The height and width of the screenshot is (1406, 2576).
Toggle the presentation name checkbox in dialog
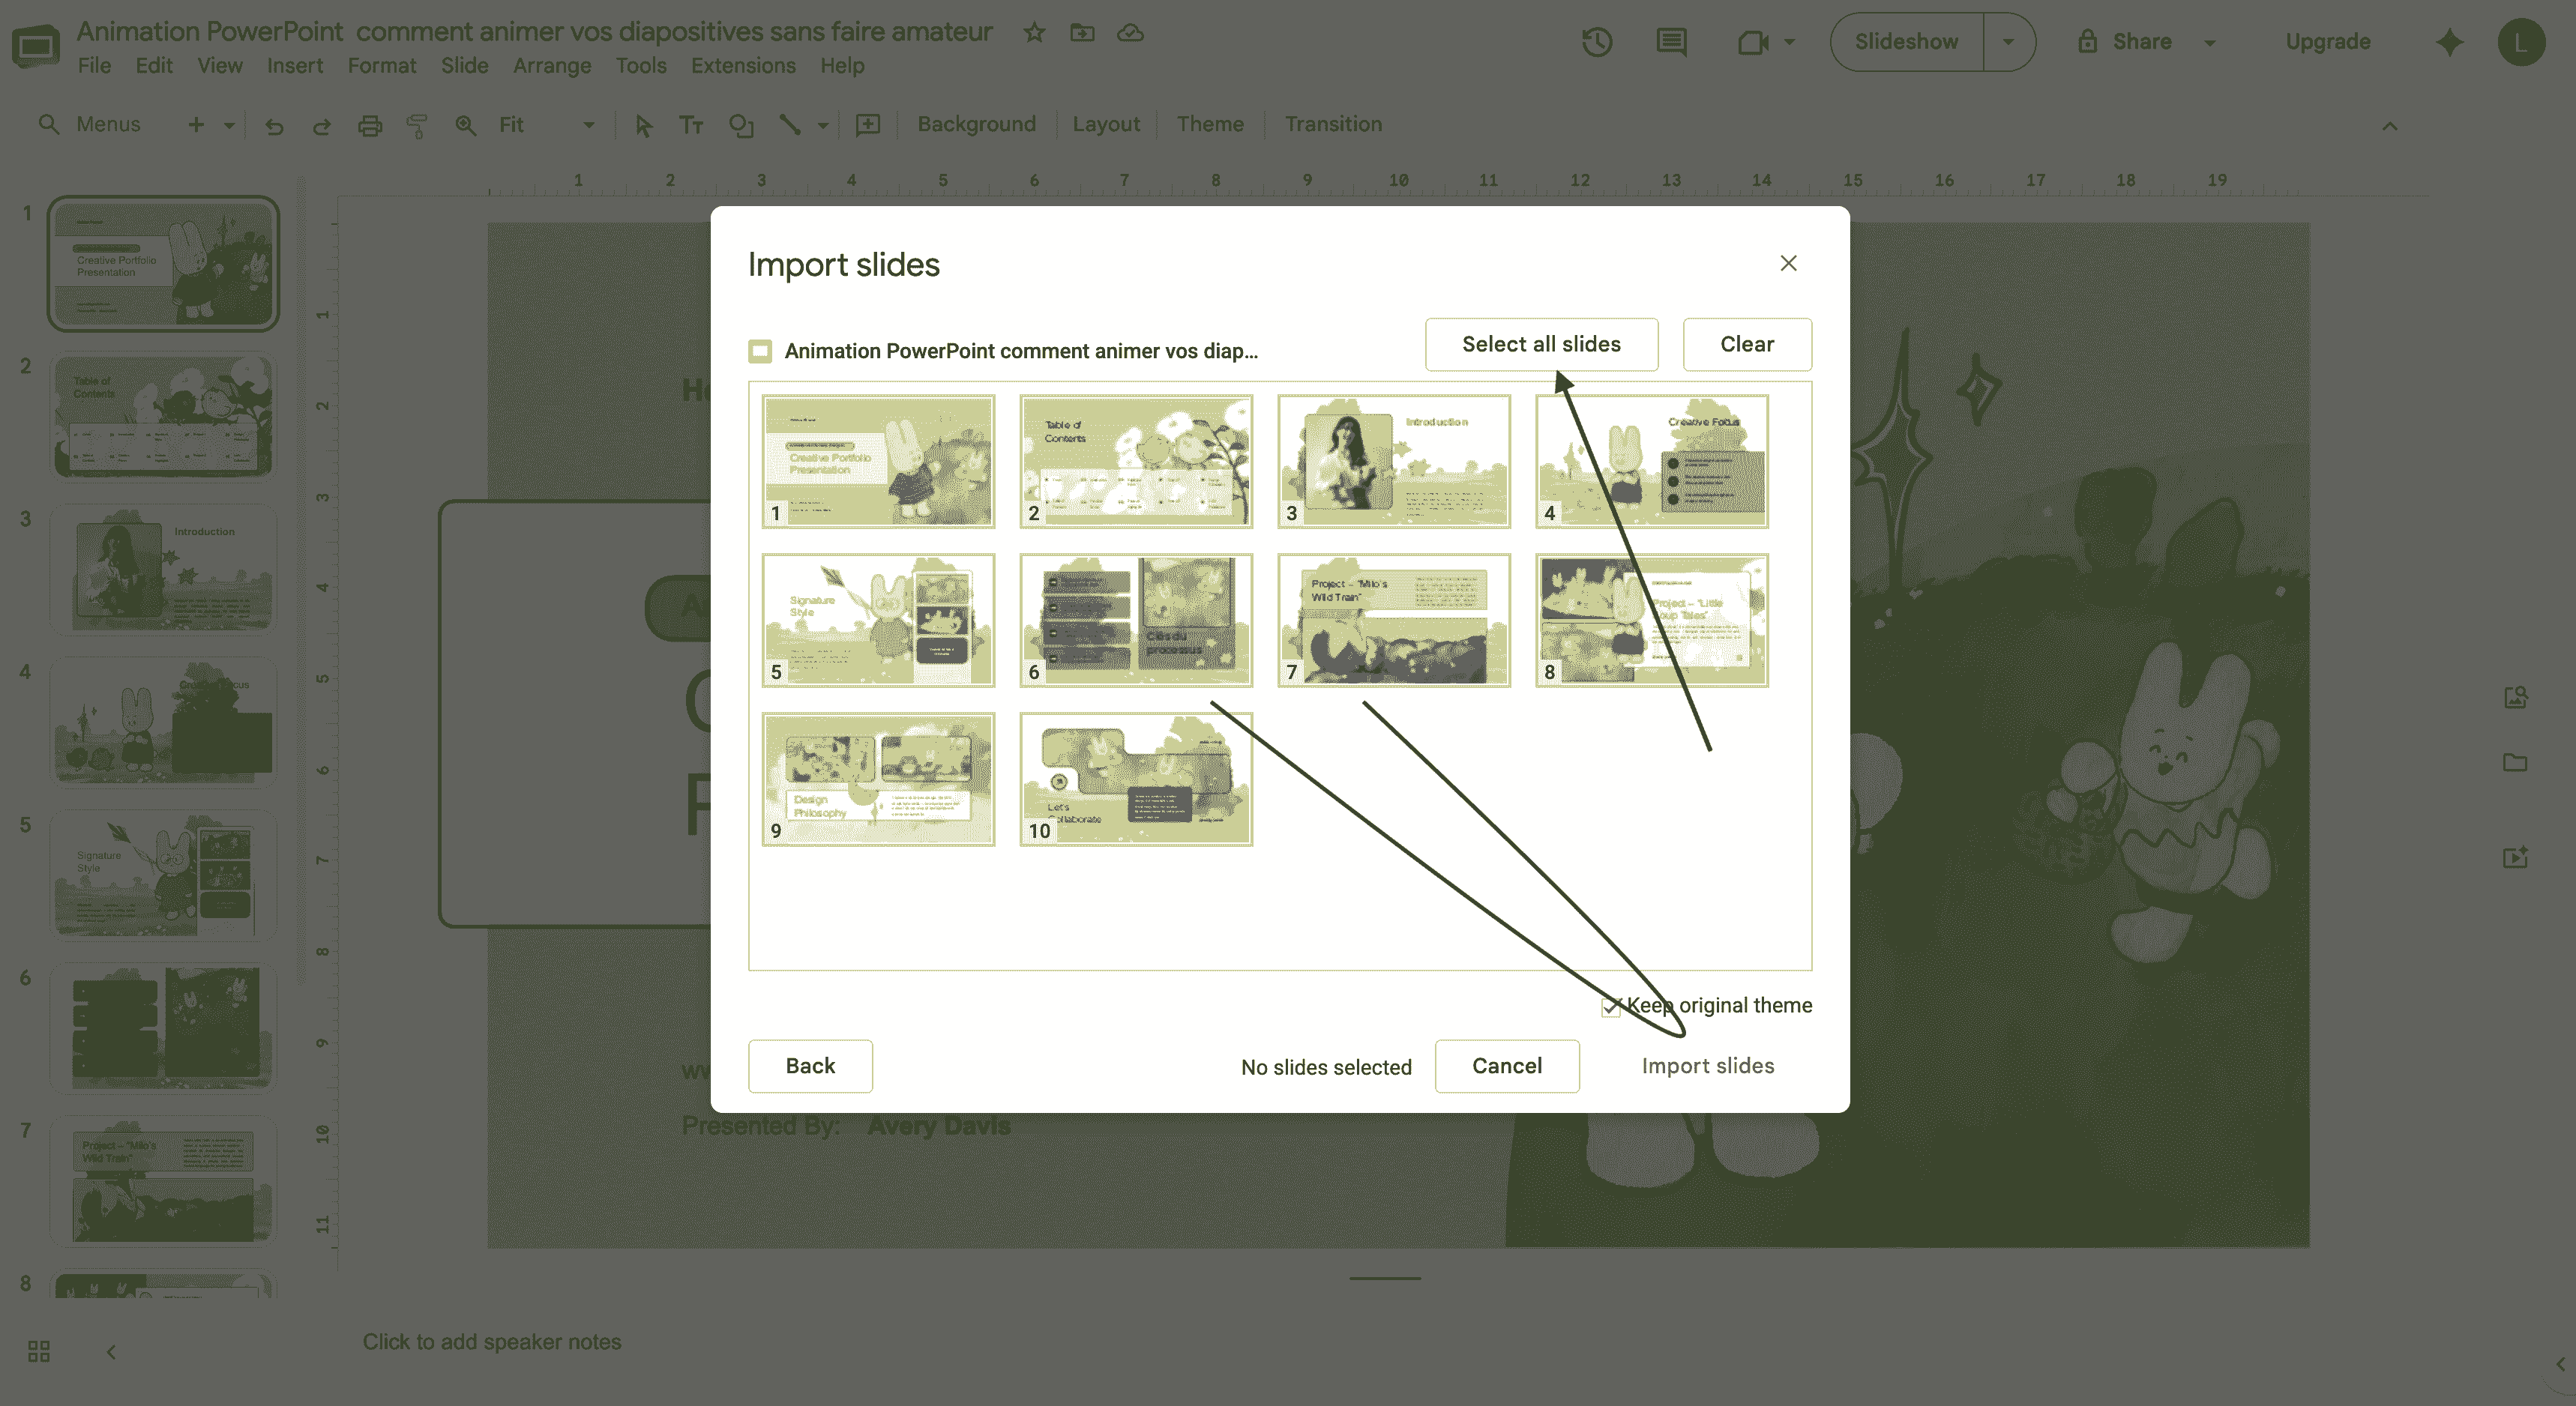click(x=760, y=351)
